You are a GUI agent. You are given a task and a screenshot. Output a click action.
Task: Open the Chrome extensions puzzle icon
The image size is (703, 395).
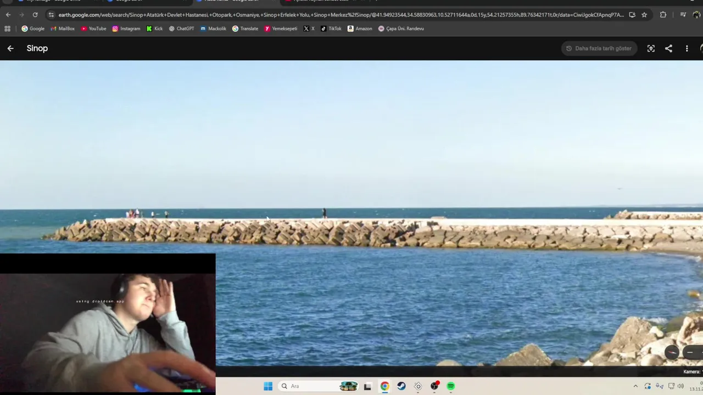click(663, 15)
